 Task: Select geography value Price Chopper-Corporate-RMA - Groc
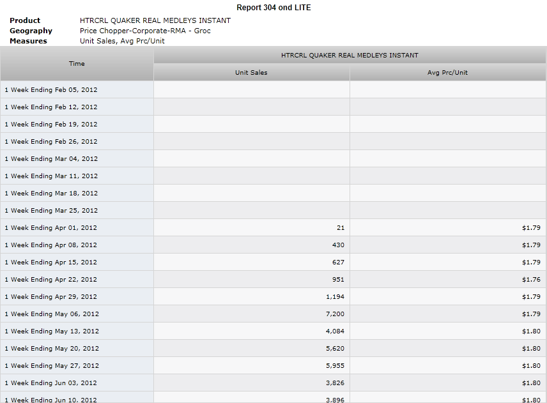pos(145,31)
